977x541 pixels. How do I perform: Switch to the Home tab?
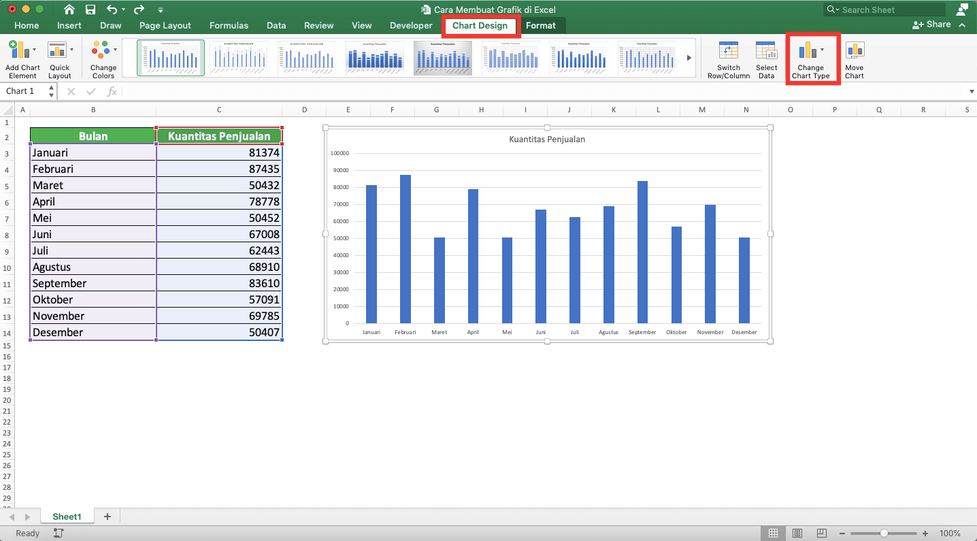[27, 25]
